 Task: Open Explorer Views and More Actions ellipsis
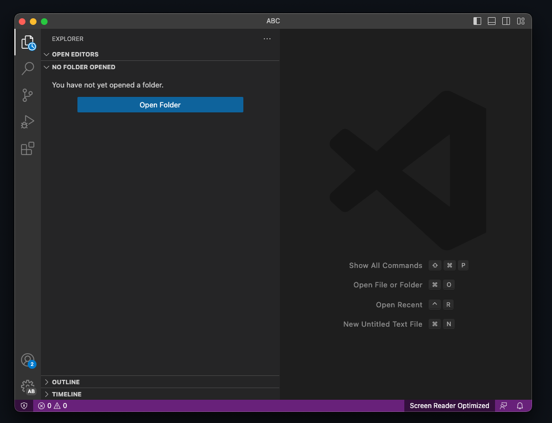[267, 39]
